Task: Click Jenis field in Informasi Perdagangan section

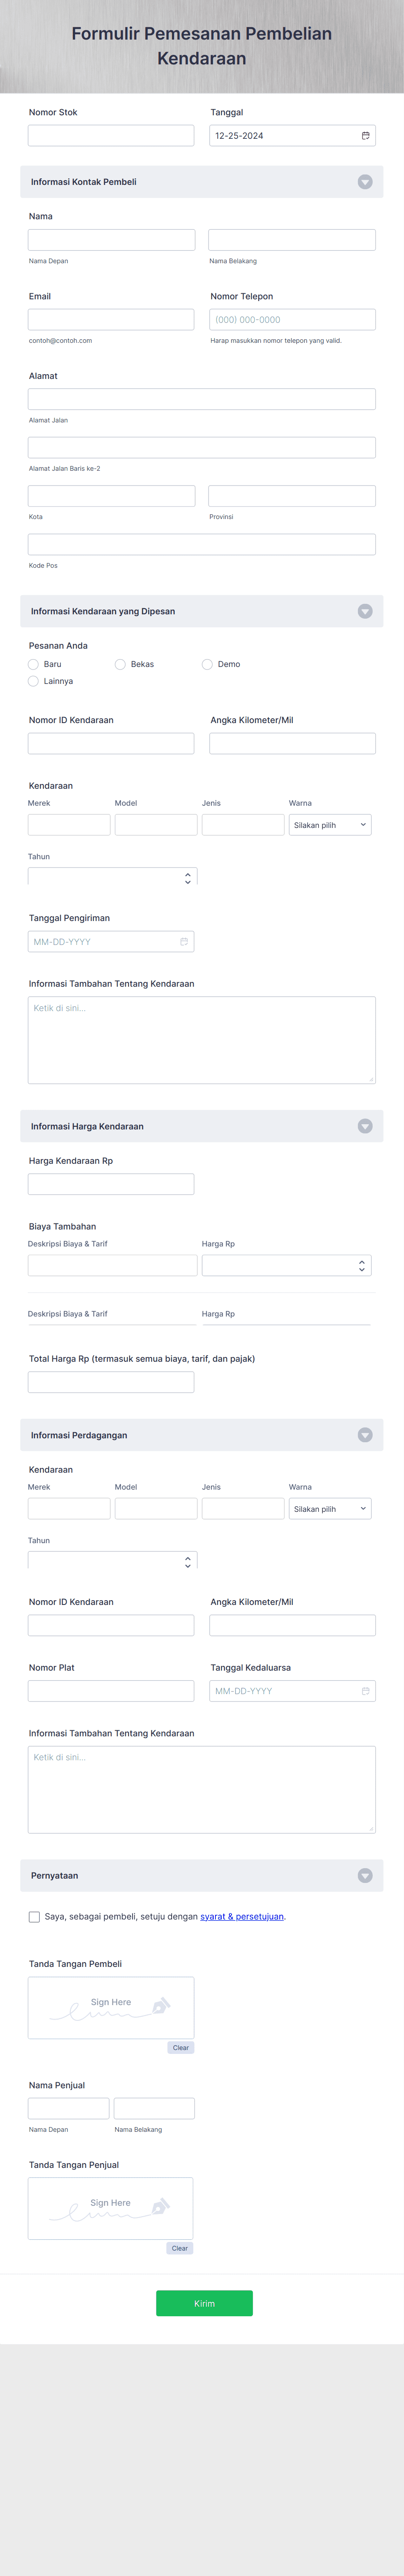Action: (x=243, y=1509)
